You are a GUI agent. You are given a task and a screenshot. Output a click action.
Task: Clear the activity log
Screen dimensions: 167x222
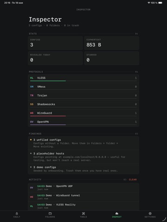point(133,179)
